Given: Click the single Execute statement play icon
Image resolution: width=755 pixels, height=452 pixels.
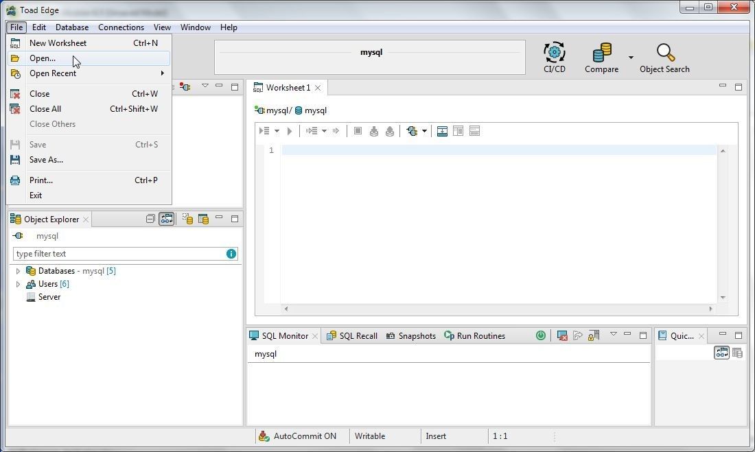Looking at the screenshot, I should tap(290, 131).
